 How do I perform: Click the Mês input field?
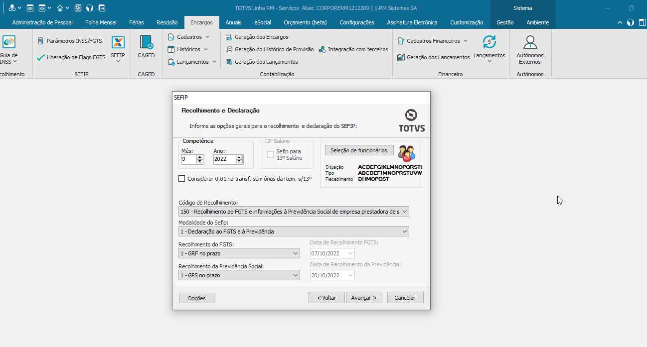189,159
